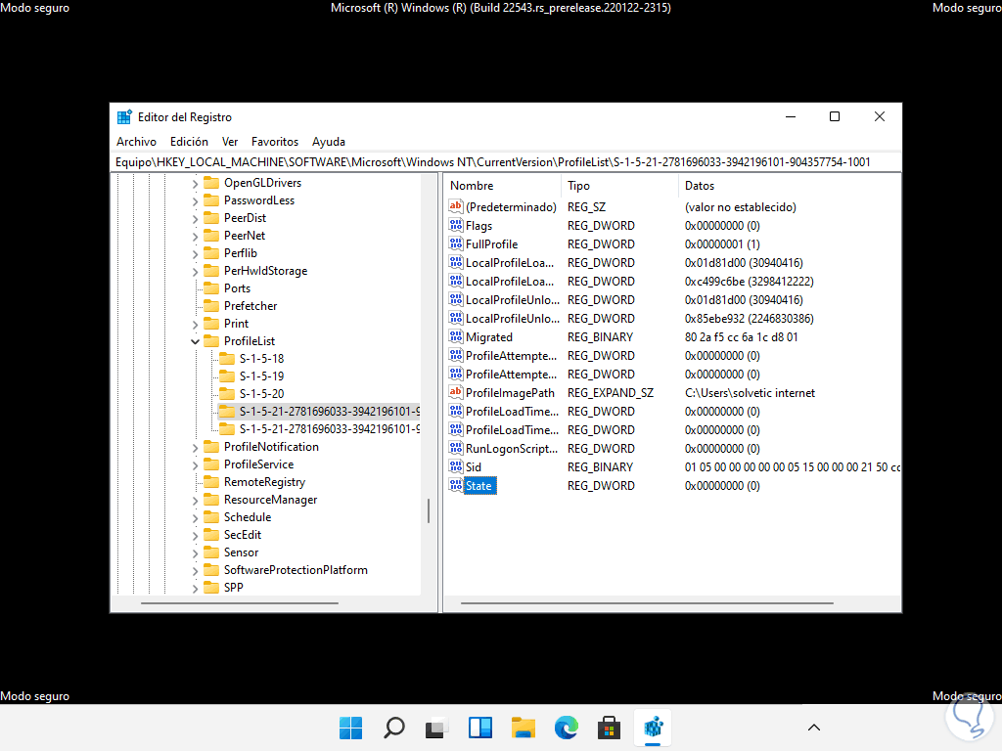Click the Sid binary value icon
This screenshot has height=751, width=1002.
point(456,466)
